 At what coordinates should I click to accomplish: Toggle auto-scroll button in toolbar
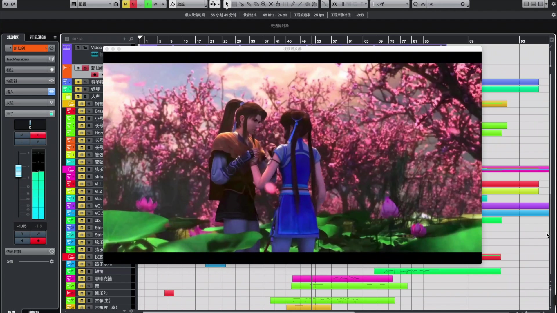point(213,4)
